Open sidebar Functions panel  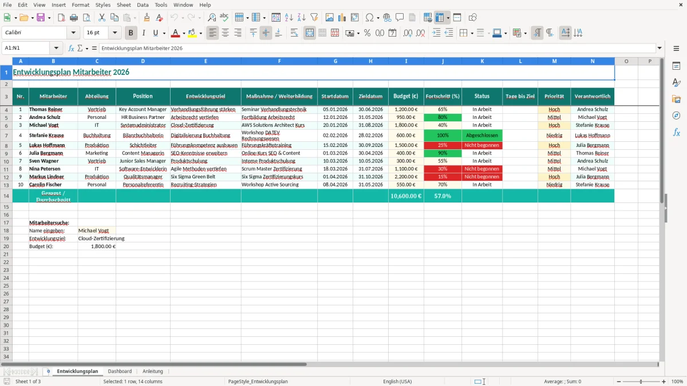point(676,132)
